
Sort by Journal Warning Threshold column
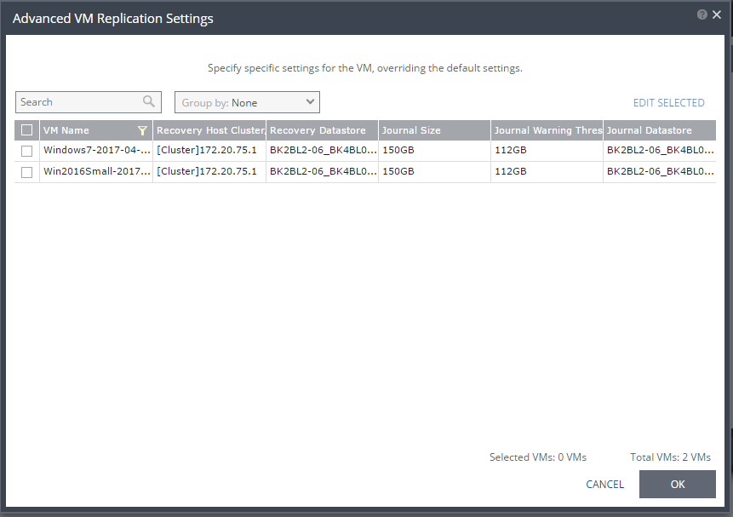547,130
